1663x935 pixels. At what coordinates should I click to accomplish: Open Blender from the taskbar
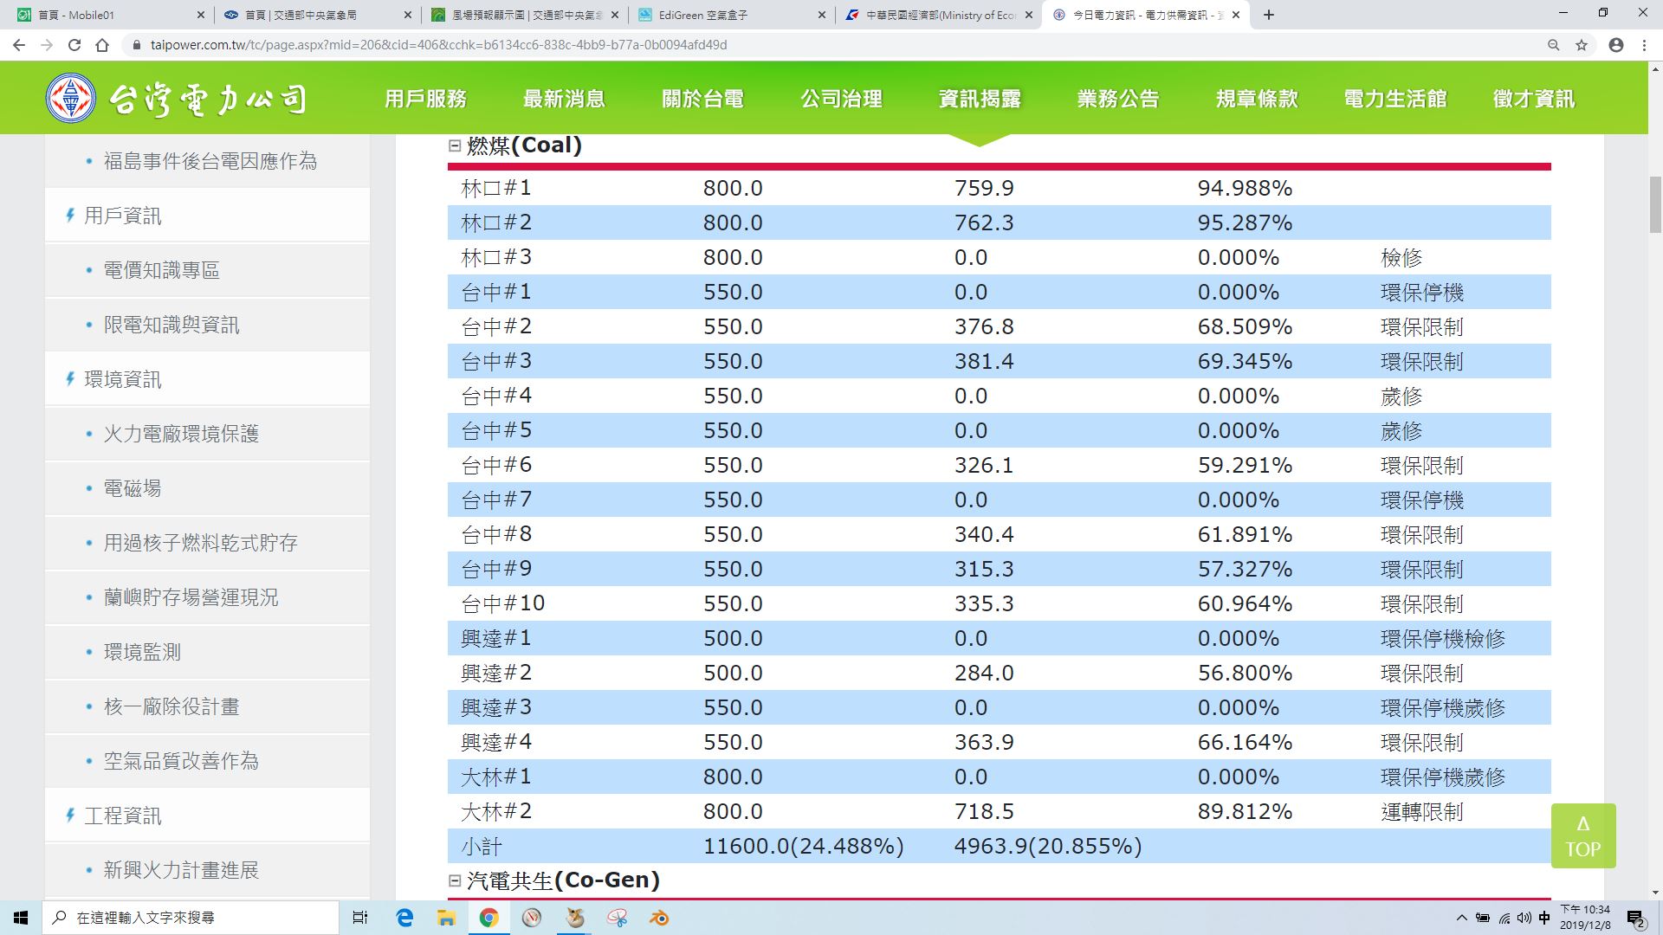(659, 918)
